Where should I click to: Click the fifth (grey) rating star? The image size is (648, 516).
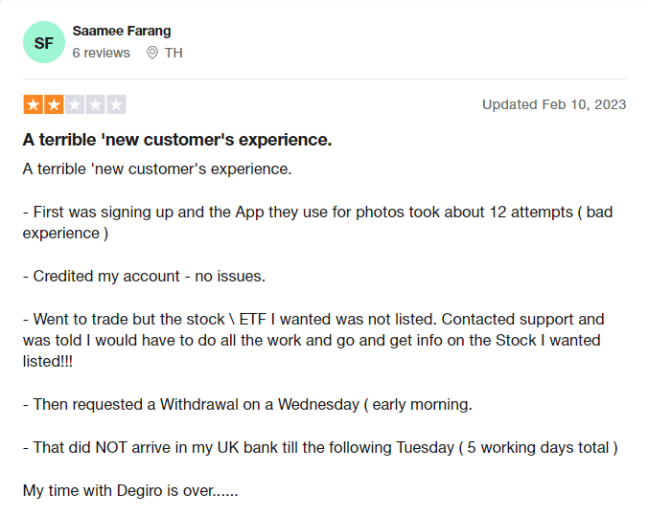pos(116,104)
